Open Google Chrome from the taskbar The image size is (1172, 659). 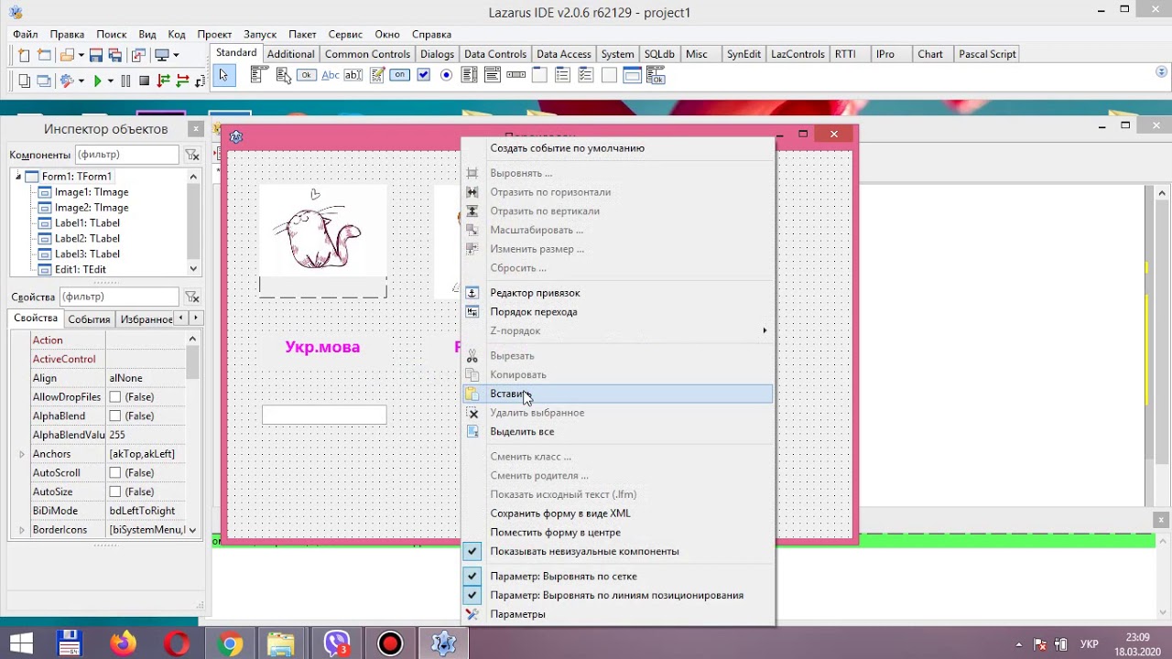(x=230, y=643)
